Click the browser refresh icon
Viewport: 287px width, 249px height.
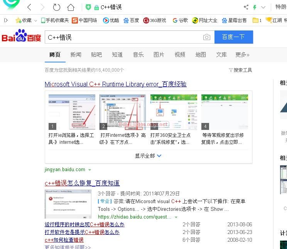57,7
